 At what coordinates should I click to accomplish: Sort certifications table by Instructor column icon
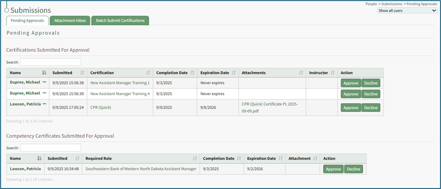pos(333,73)
